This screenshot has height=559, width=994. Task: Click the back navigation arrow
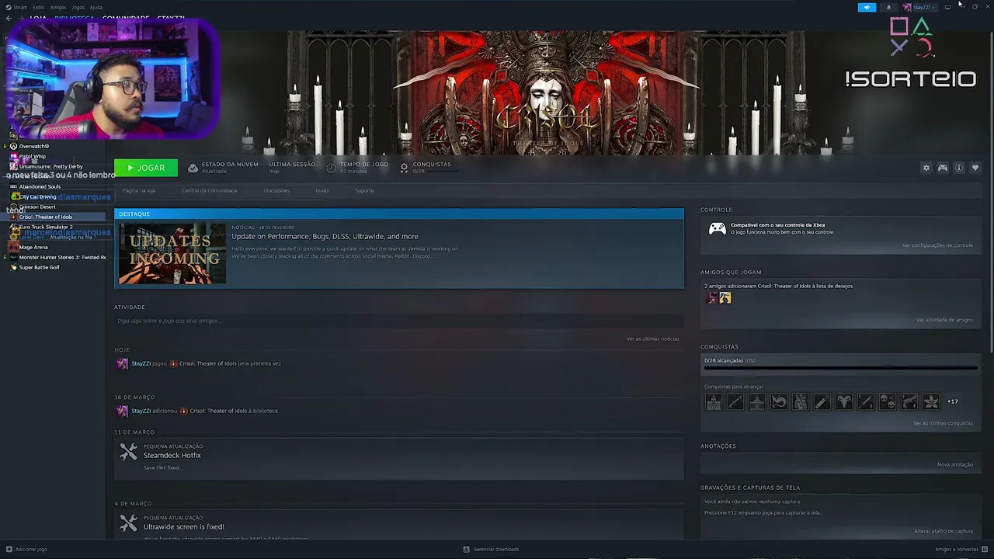click(9, 18)
